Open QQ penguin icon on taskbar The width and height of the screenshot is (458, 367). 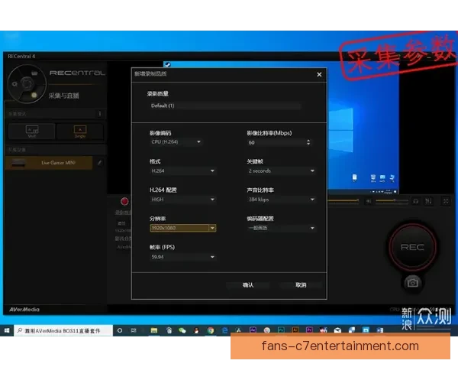click(x=197, y=330)
